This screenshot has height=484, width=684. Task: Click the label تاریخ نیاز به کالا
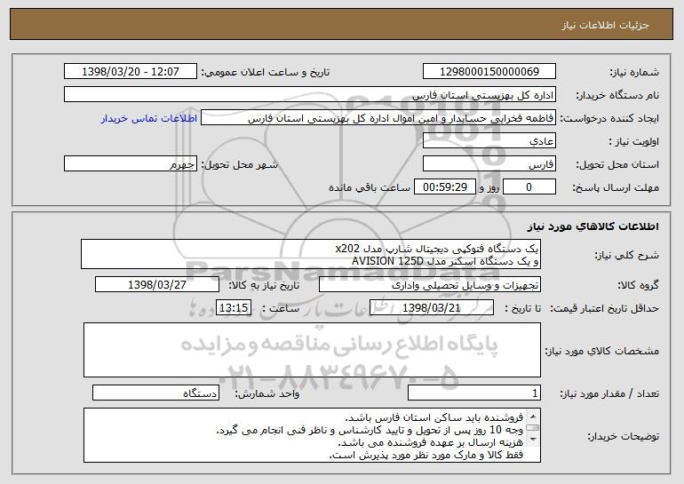coord(264,285)
